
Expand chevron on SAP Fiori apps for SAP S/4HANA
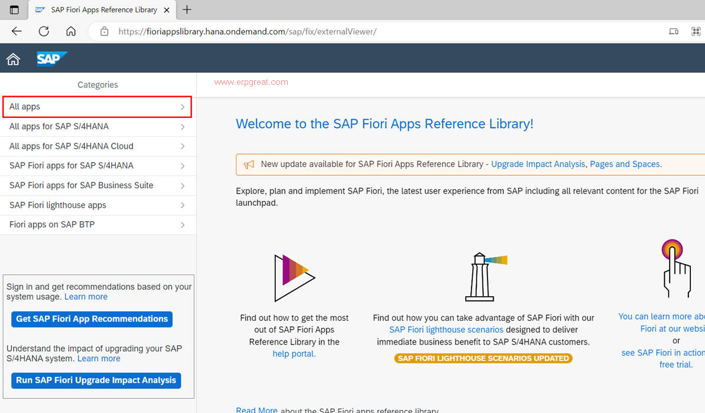point(183,166)
